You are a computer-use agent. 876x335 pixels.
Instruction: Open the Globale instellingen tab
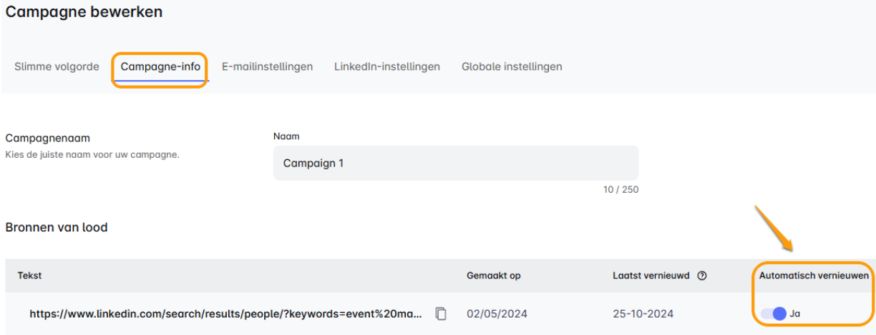512,66
